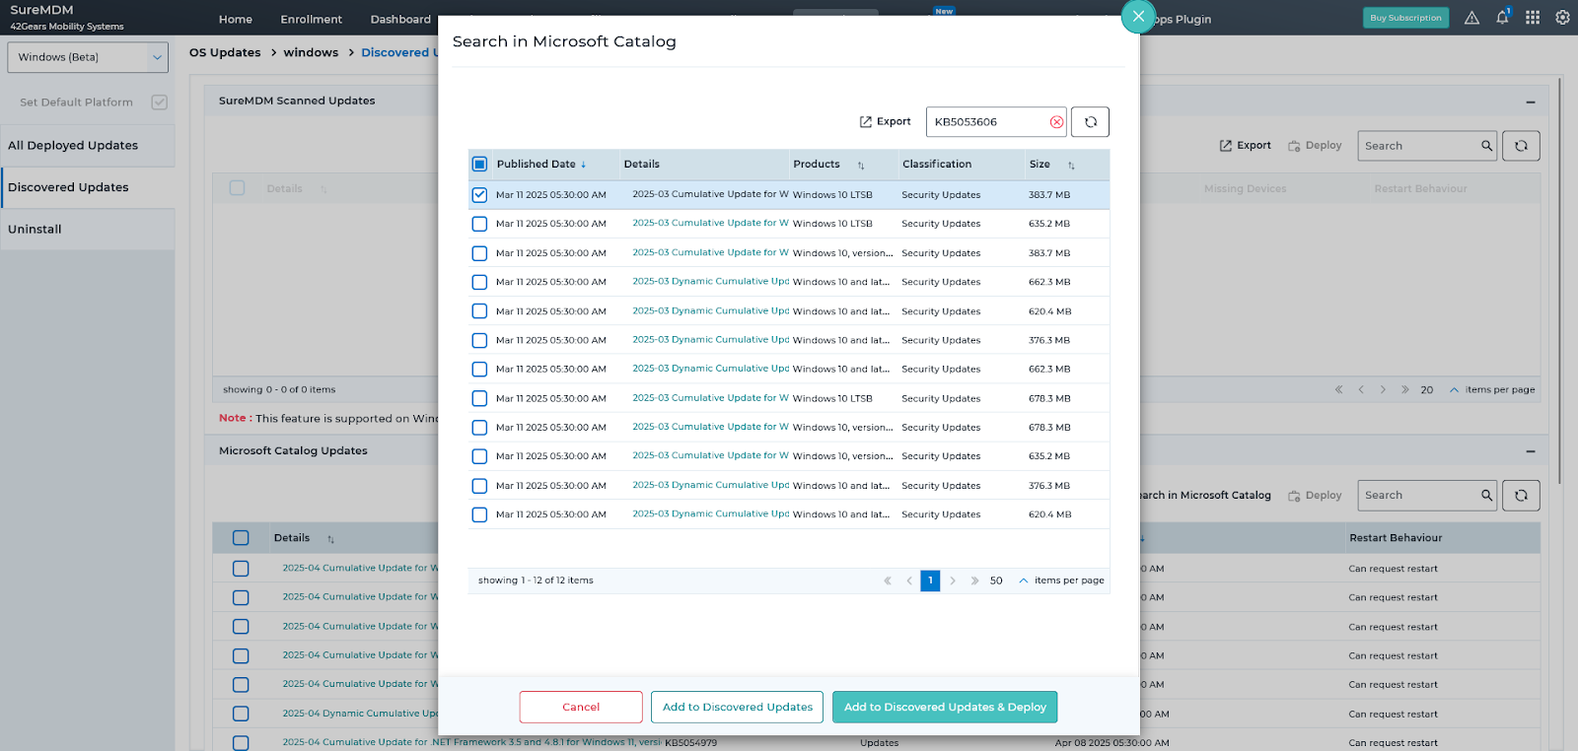
Task: Clear the KB5053606 search text
Action: [x=1056, y=122]
